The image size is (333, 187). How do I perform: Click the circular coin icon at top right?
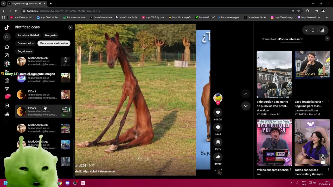click(x=307, y=30)
